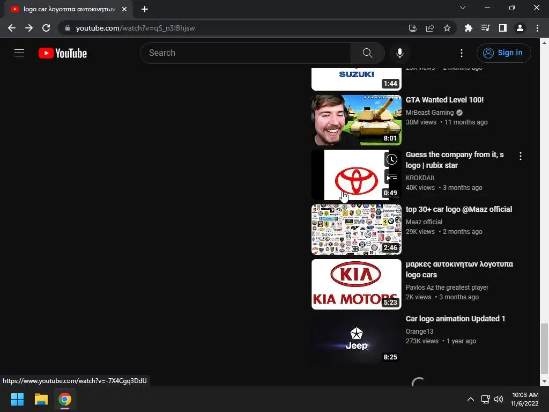Open KROKDAIL channel name
Image resolution: width=549 pixels, height=412 pixels.
coord(420,178)
